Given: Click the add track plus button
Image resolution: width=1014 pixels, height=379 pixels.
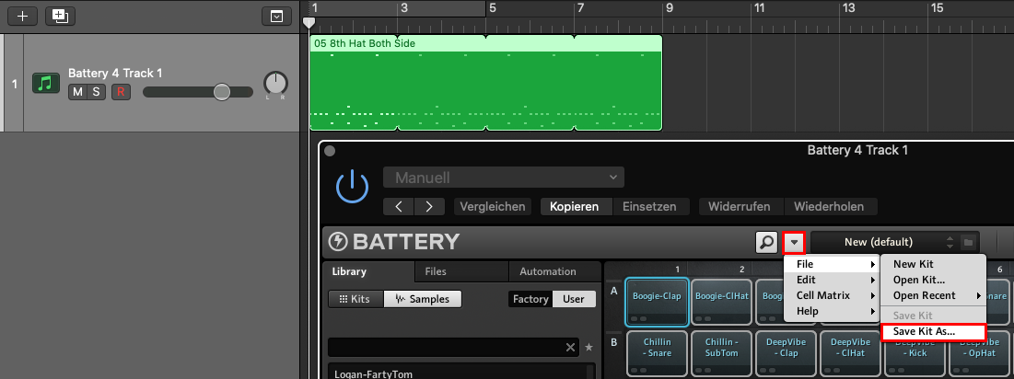Looking at the screenshot, I should tap(23, 17).
